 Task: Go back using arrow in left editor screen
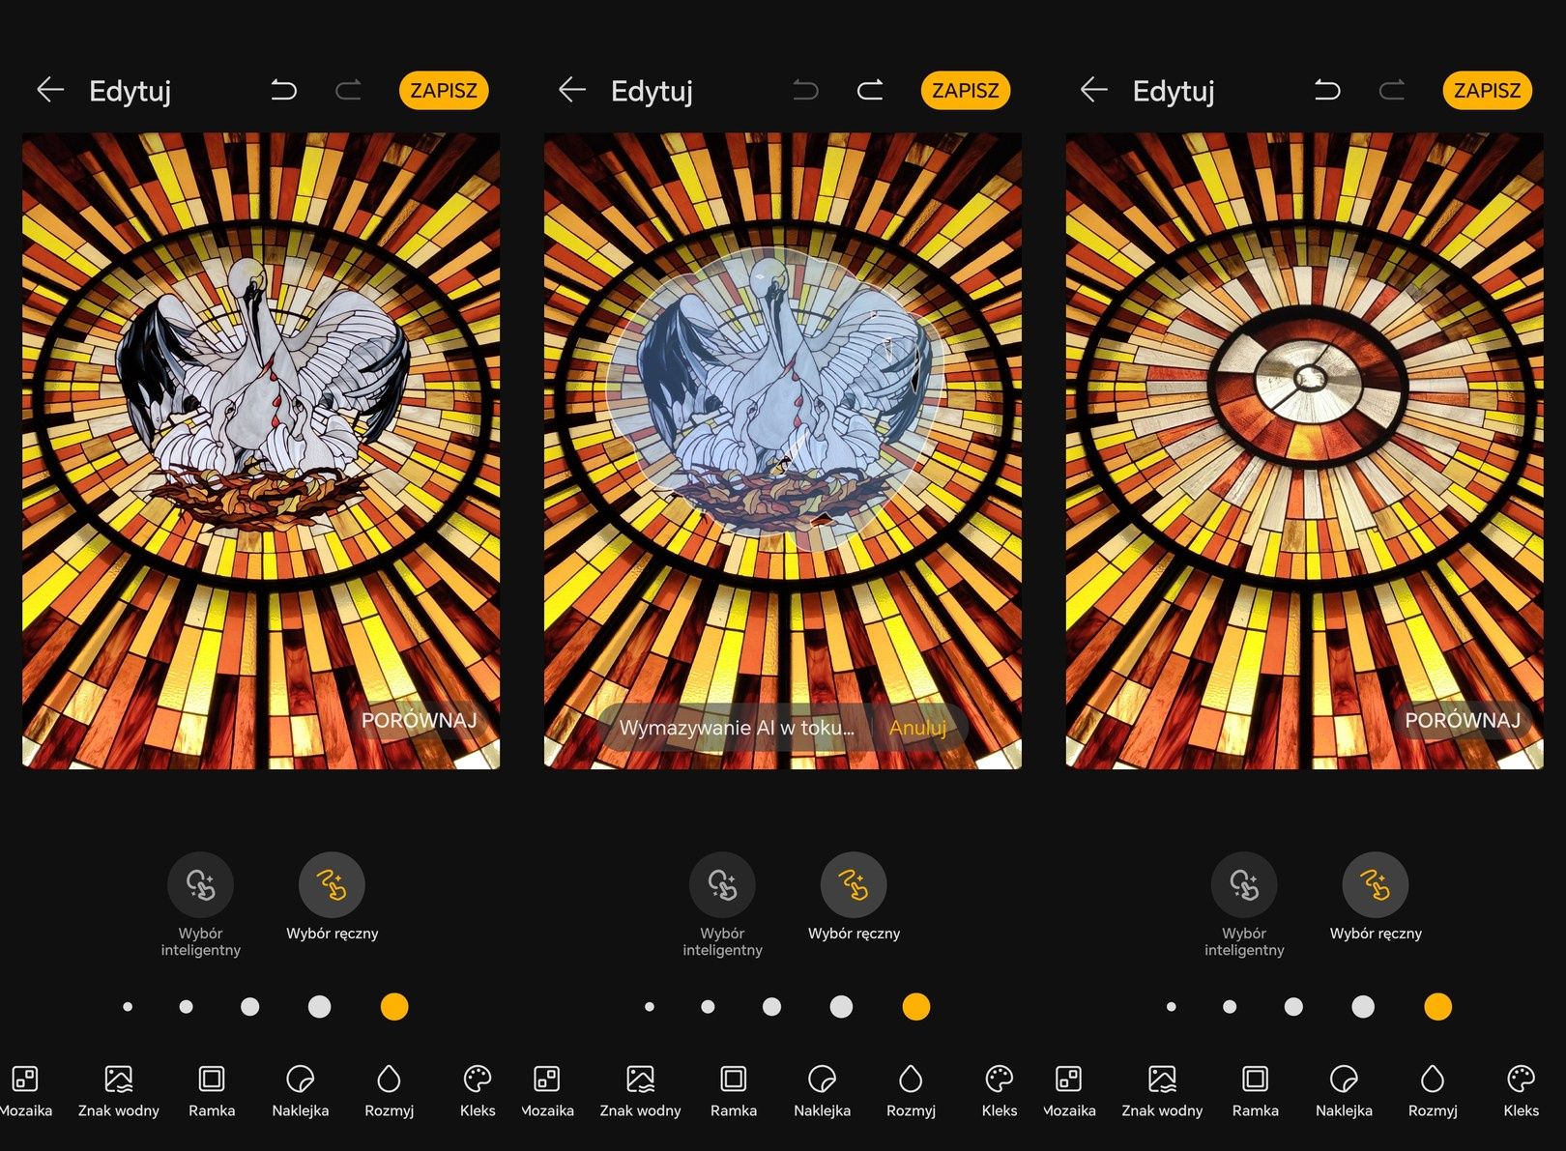tap(50, 90)
